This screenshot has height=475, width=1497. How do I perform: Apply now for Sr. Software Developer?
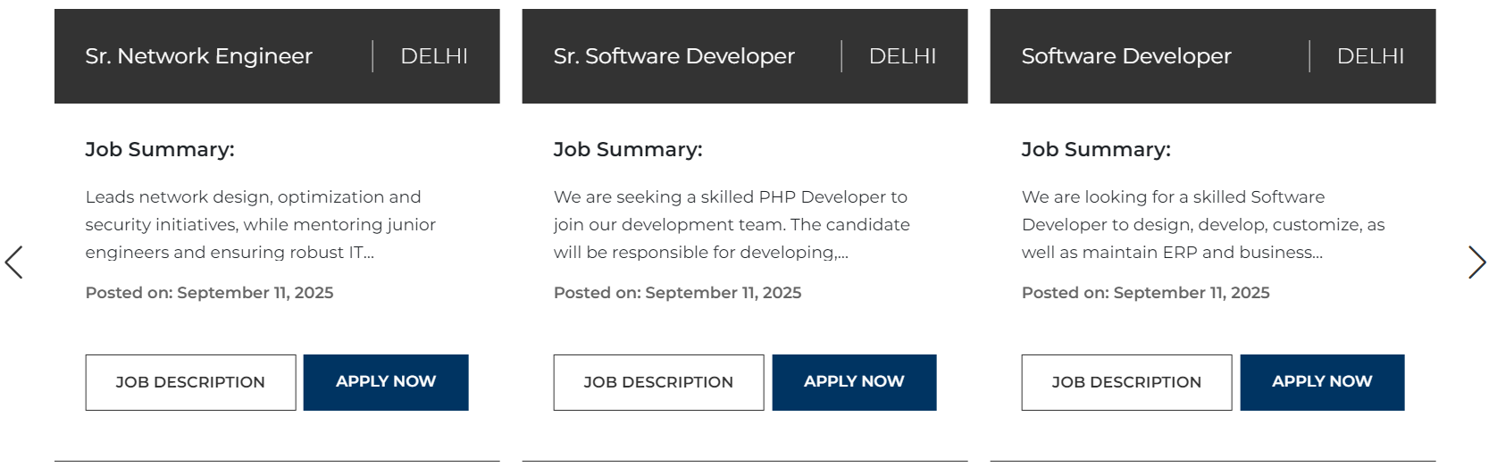(x=854, y=382)
